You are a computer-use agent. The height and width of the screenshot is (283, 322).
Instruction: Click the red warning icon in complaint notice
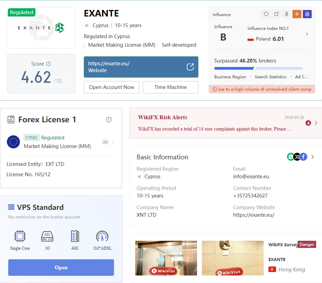(x=215, y=89)
